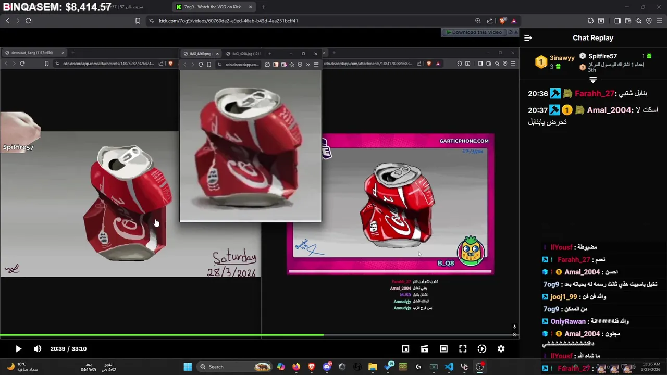Image resolution: width=667 pixels, height=375 pixels.
Task: Toggle the browser sidebar panel icon
Action: point(617,21)
